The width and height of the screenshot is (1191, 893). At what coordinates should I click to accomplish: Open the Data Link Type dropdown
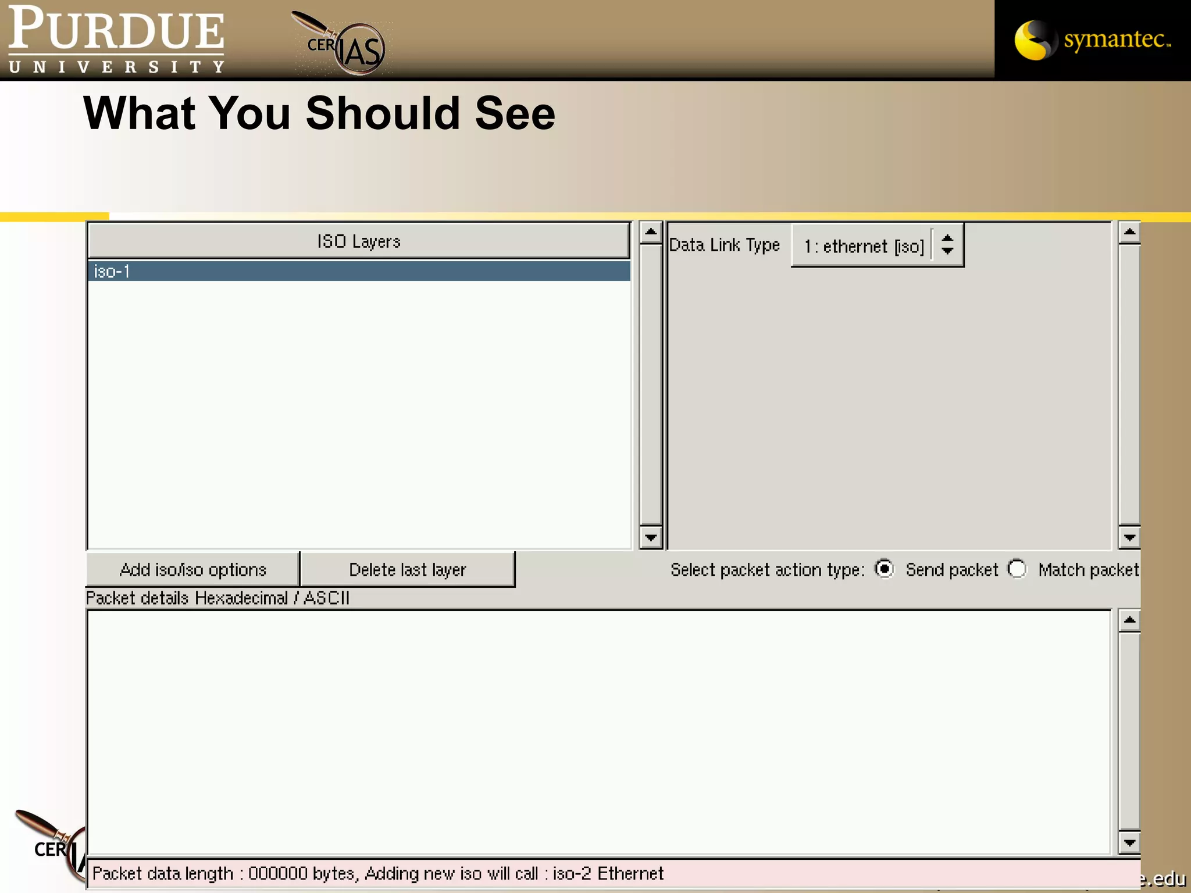(877, 245)
